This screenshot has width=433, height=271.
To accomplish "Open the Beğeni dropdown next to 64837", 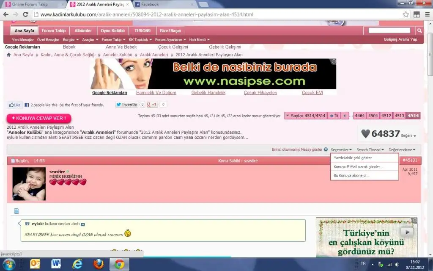I will click(x=408, y=135).
